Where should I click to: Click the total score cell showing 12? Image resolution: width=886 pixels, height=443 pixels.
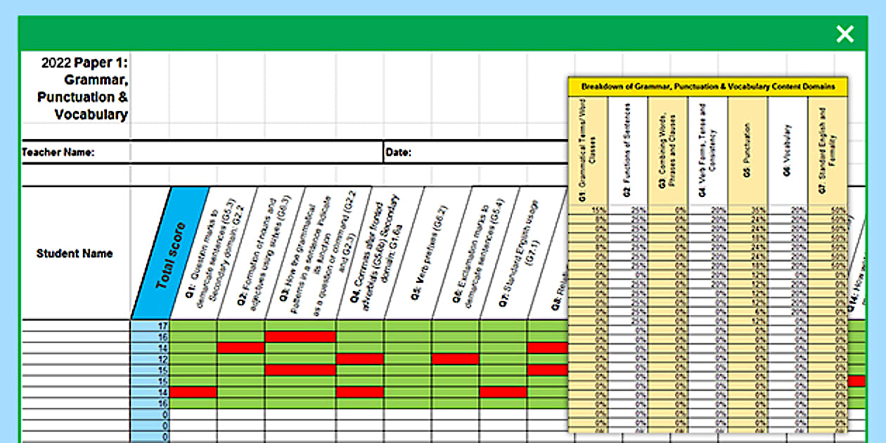point(150,359)
